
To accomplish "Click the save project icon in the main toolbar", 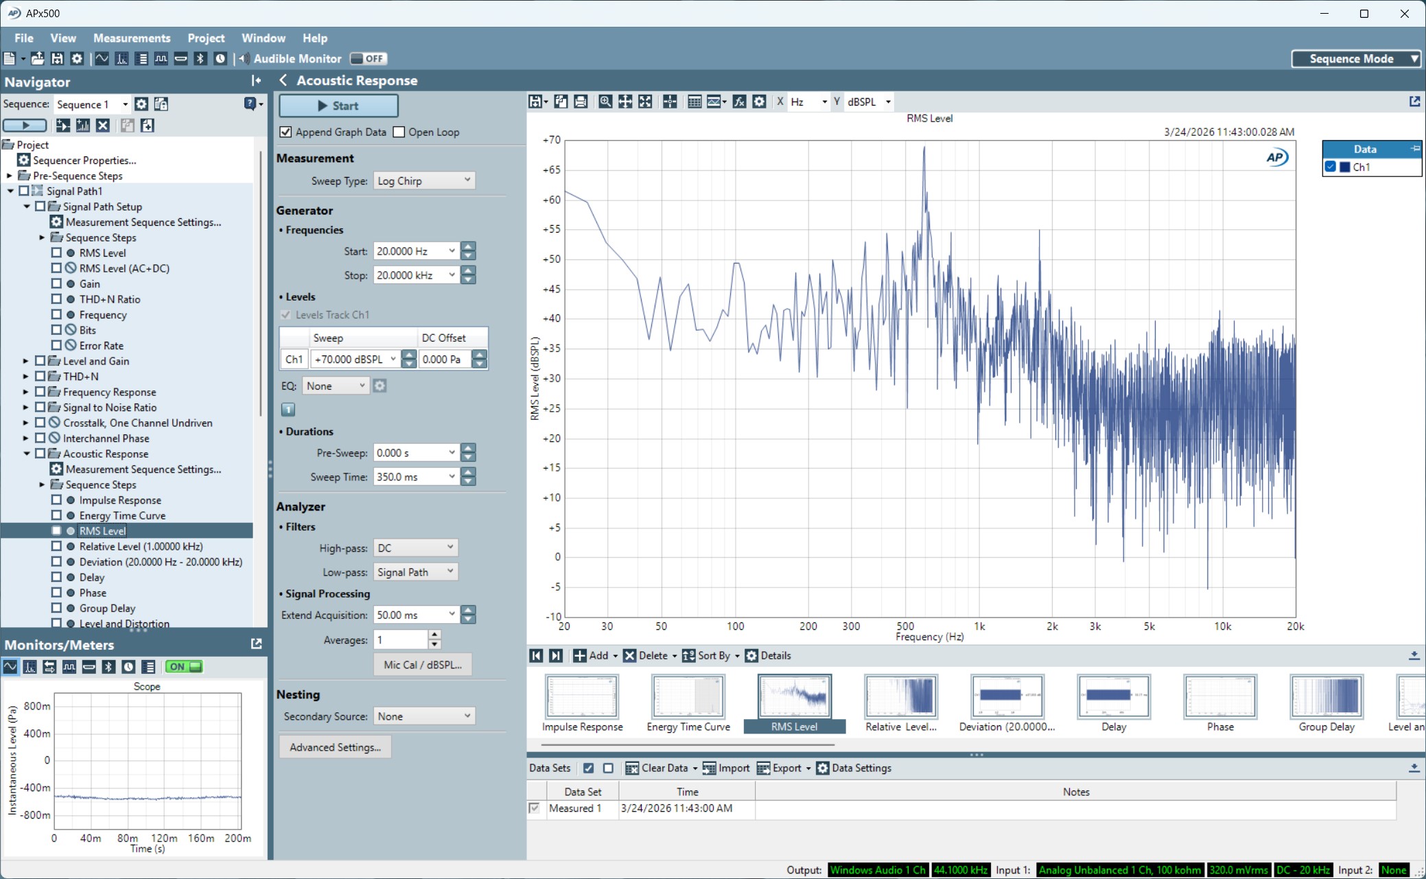I will (57, 59).
